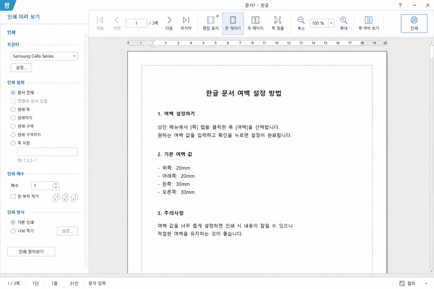
Task: Click the horizontal preview scrollbar
Action: click(215, 275)
